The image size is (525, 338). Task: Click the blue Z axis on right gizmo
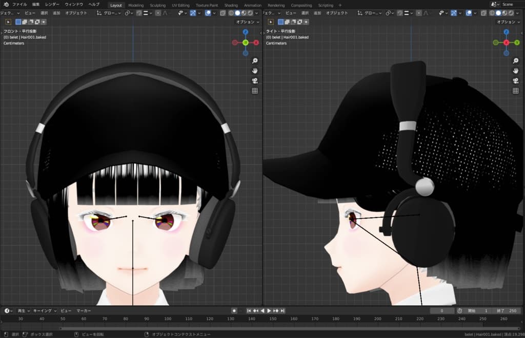[506, 32]
